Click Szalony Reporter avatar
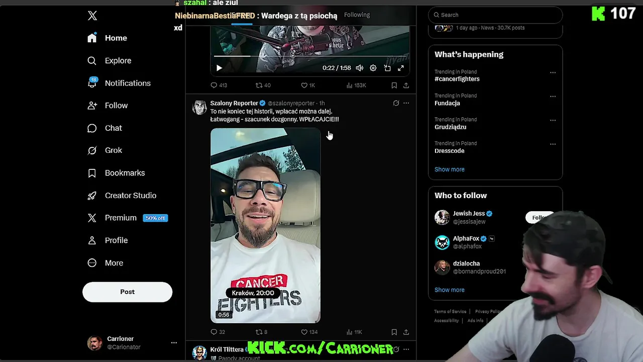 coord(199,107)
